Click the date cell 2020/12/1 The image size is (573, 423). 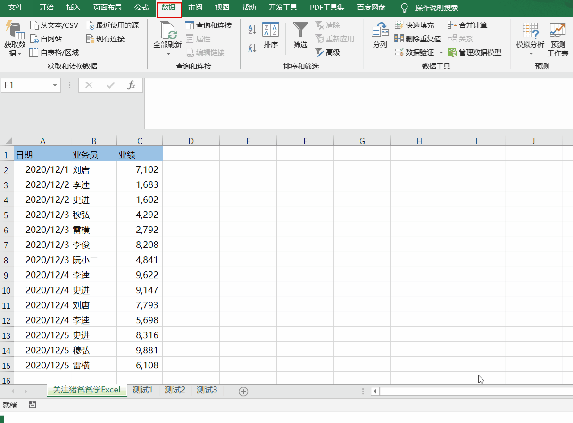point(42,169)
